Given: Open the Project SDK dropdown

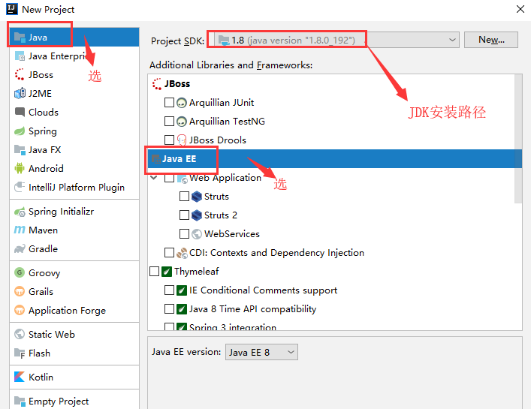Looking at the screenshot, I should [336, 40].
